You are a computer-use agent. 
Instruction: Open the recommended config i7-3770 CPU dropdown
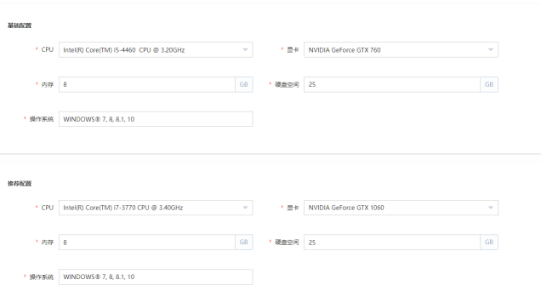tap(156, 208)
